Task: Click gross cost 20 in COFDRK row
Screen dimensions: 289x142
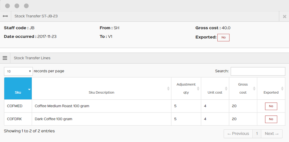Action: point(234,119)
